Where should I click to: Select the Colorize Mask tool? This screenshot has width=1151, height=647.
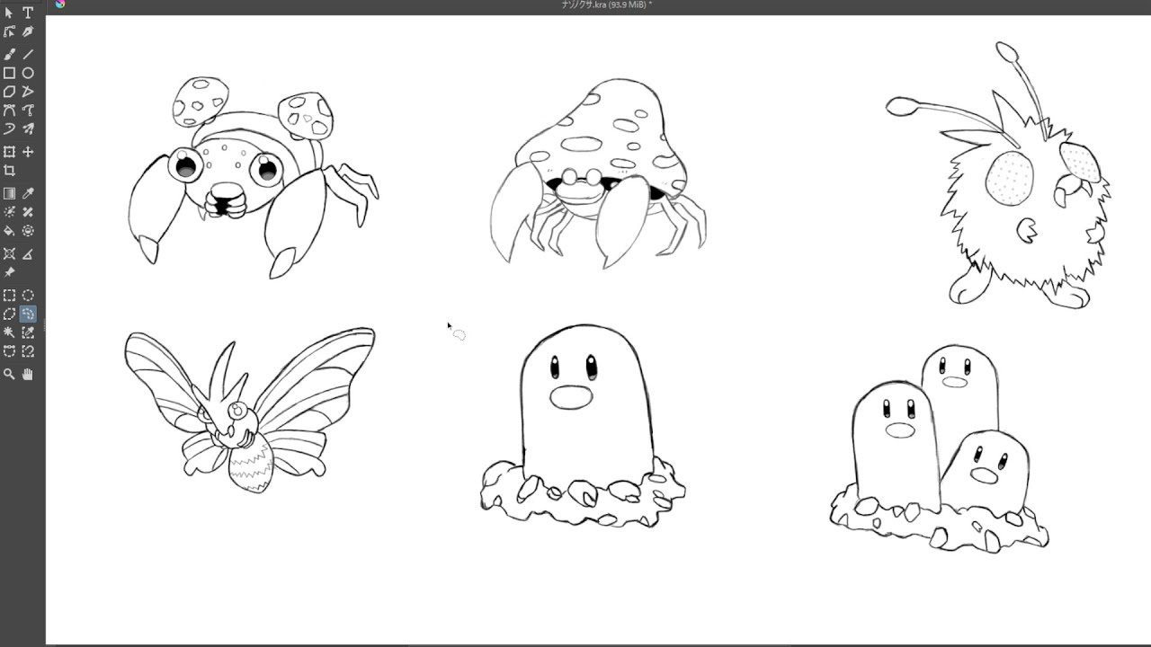tap(9, 212)
